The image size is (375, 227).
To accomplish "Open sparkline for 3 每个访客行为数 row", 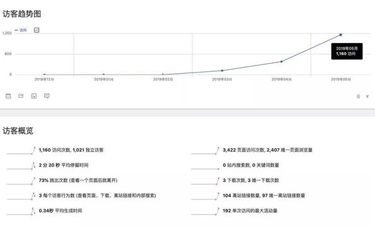I will 21,196.
